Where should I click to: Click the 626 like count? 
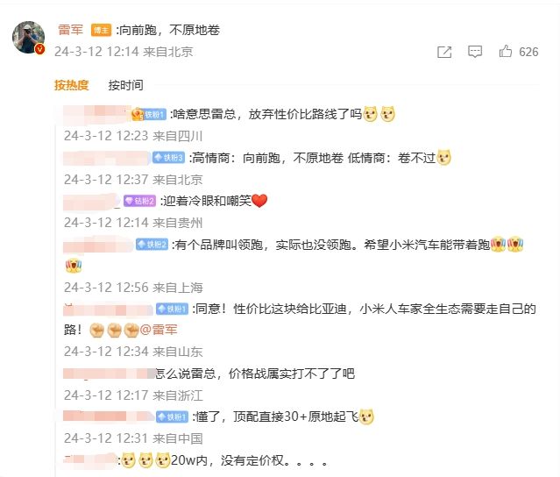528,52
